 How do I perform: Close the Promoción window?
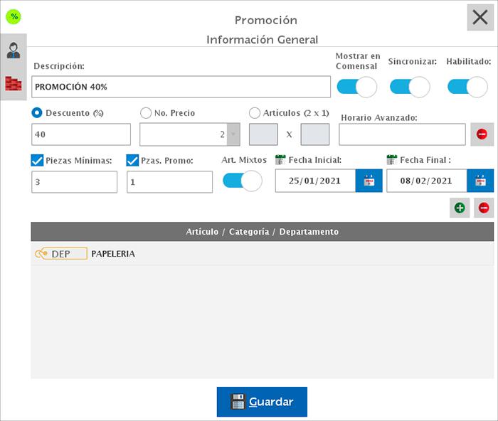click(x=480, y=17)
